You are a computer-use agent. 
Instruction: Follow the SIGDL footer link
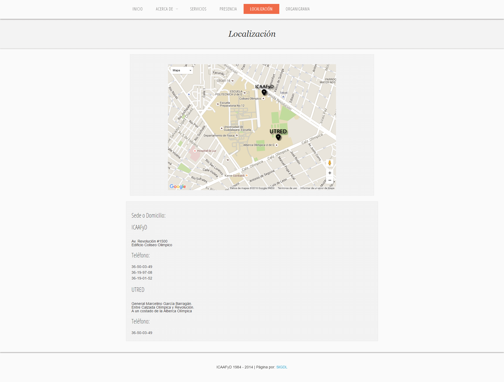click(282, 367)
